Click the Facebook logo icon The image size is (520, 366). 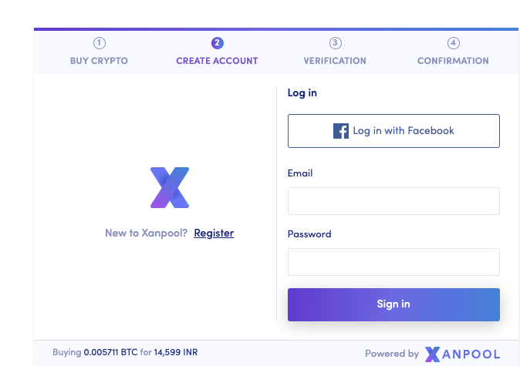click(341, 131)
